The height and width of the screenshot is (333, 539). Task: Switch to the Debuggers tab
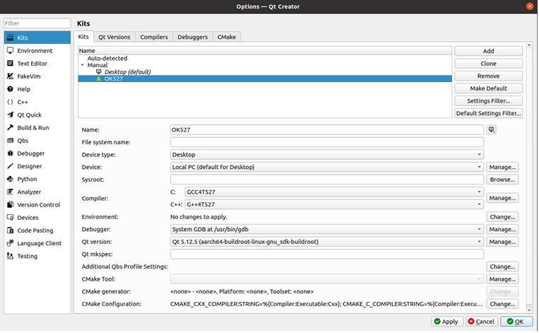coord(192,37)
